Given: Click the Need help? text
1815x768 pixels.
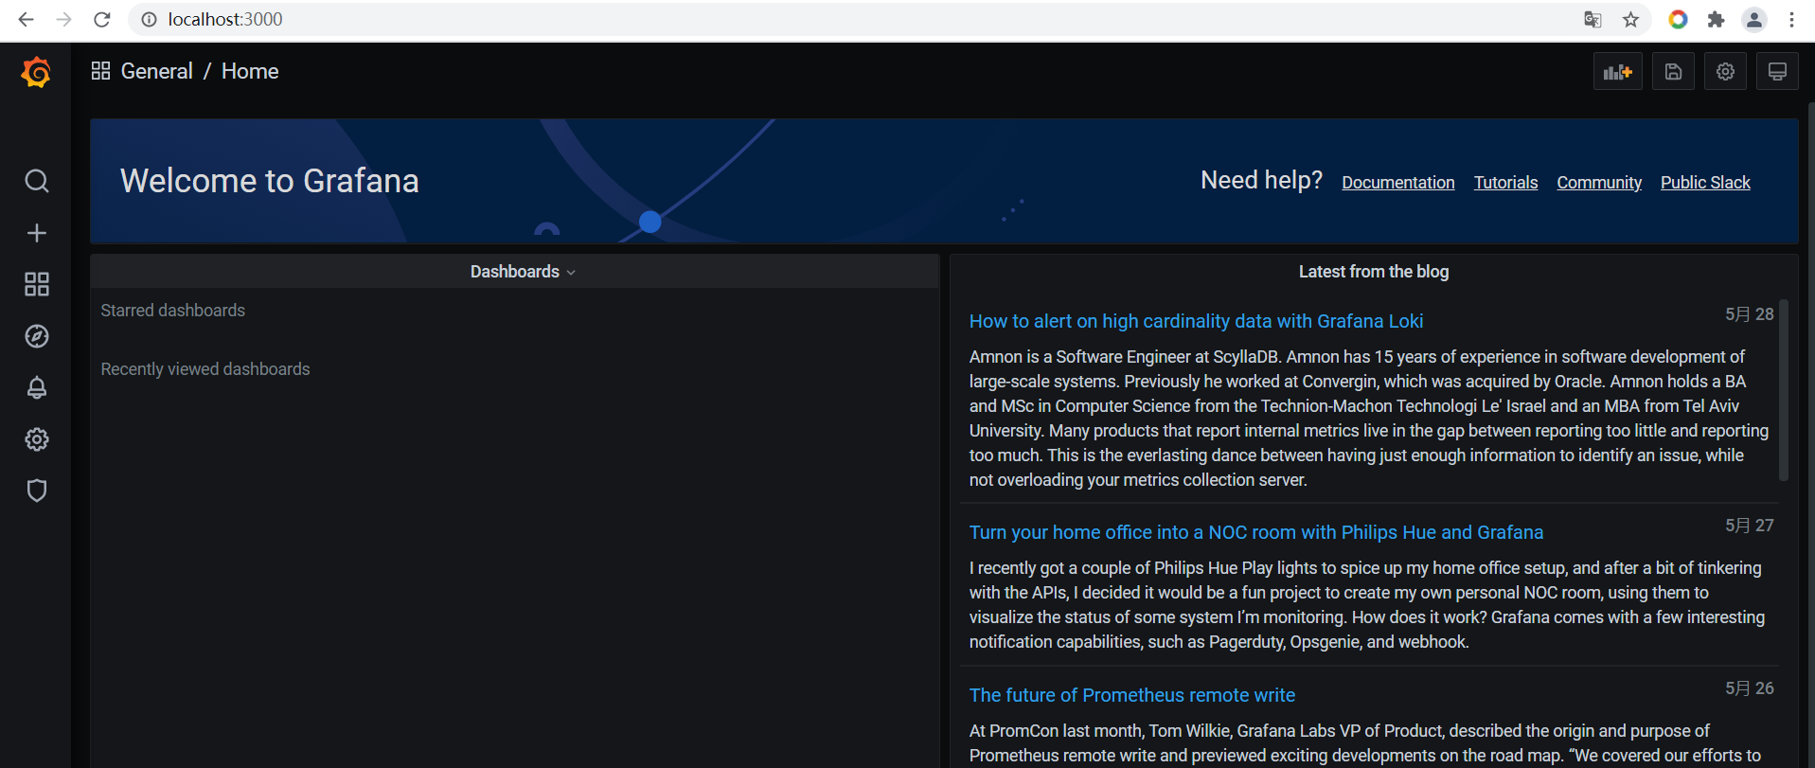Looking at the screenshot, I should (1261, 180).
